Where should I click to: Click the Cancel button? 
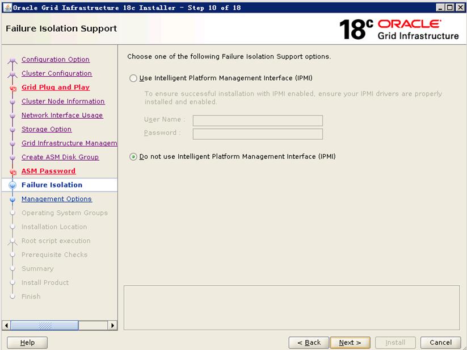[x=440, y=343]
